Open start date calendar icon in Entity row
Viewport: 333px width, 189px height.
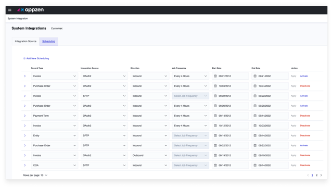click(215, 136)
